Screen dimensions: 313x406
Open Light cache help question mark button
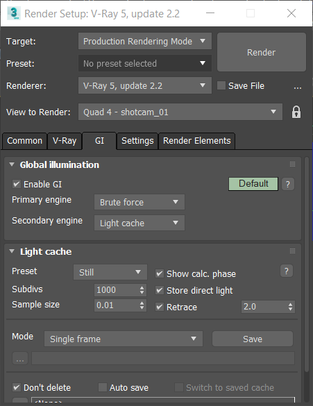[x=287, y=271]
